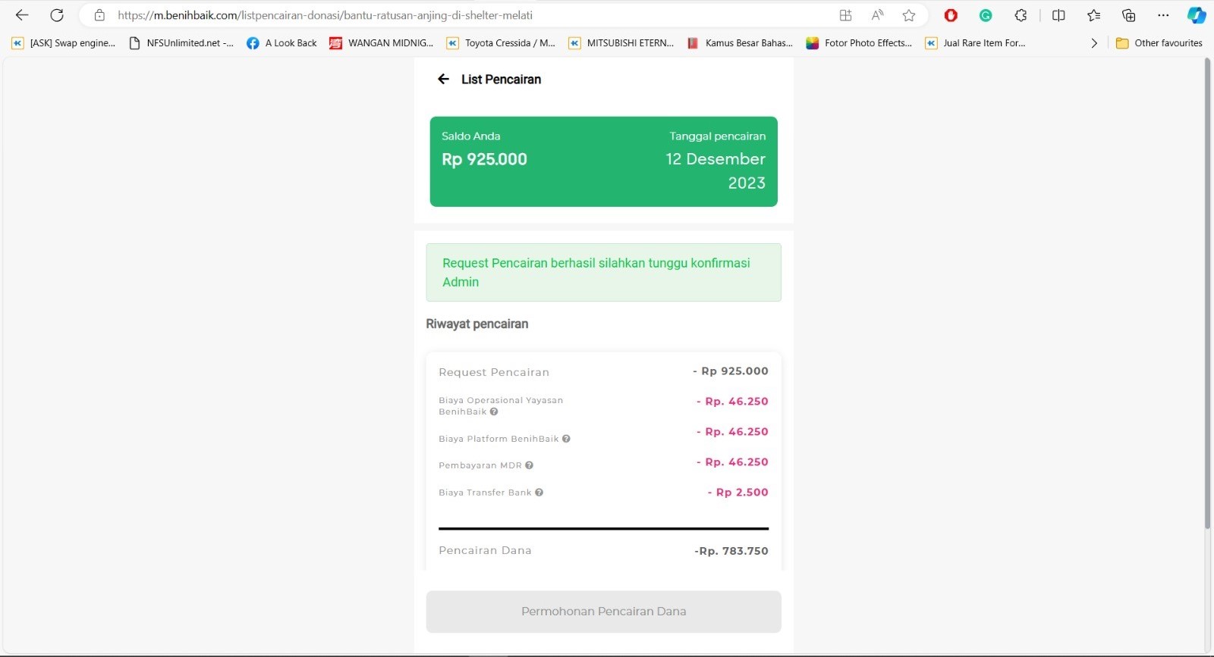Open the Other favourites folder
The image size is (1214, 657).
point(1159,43)
